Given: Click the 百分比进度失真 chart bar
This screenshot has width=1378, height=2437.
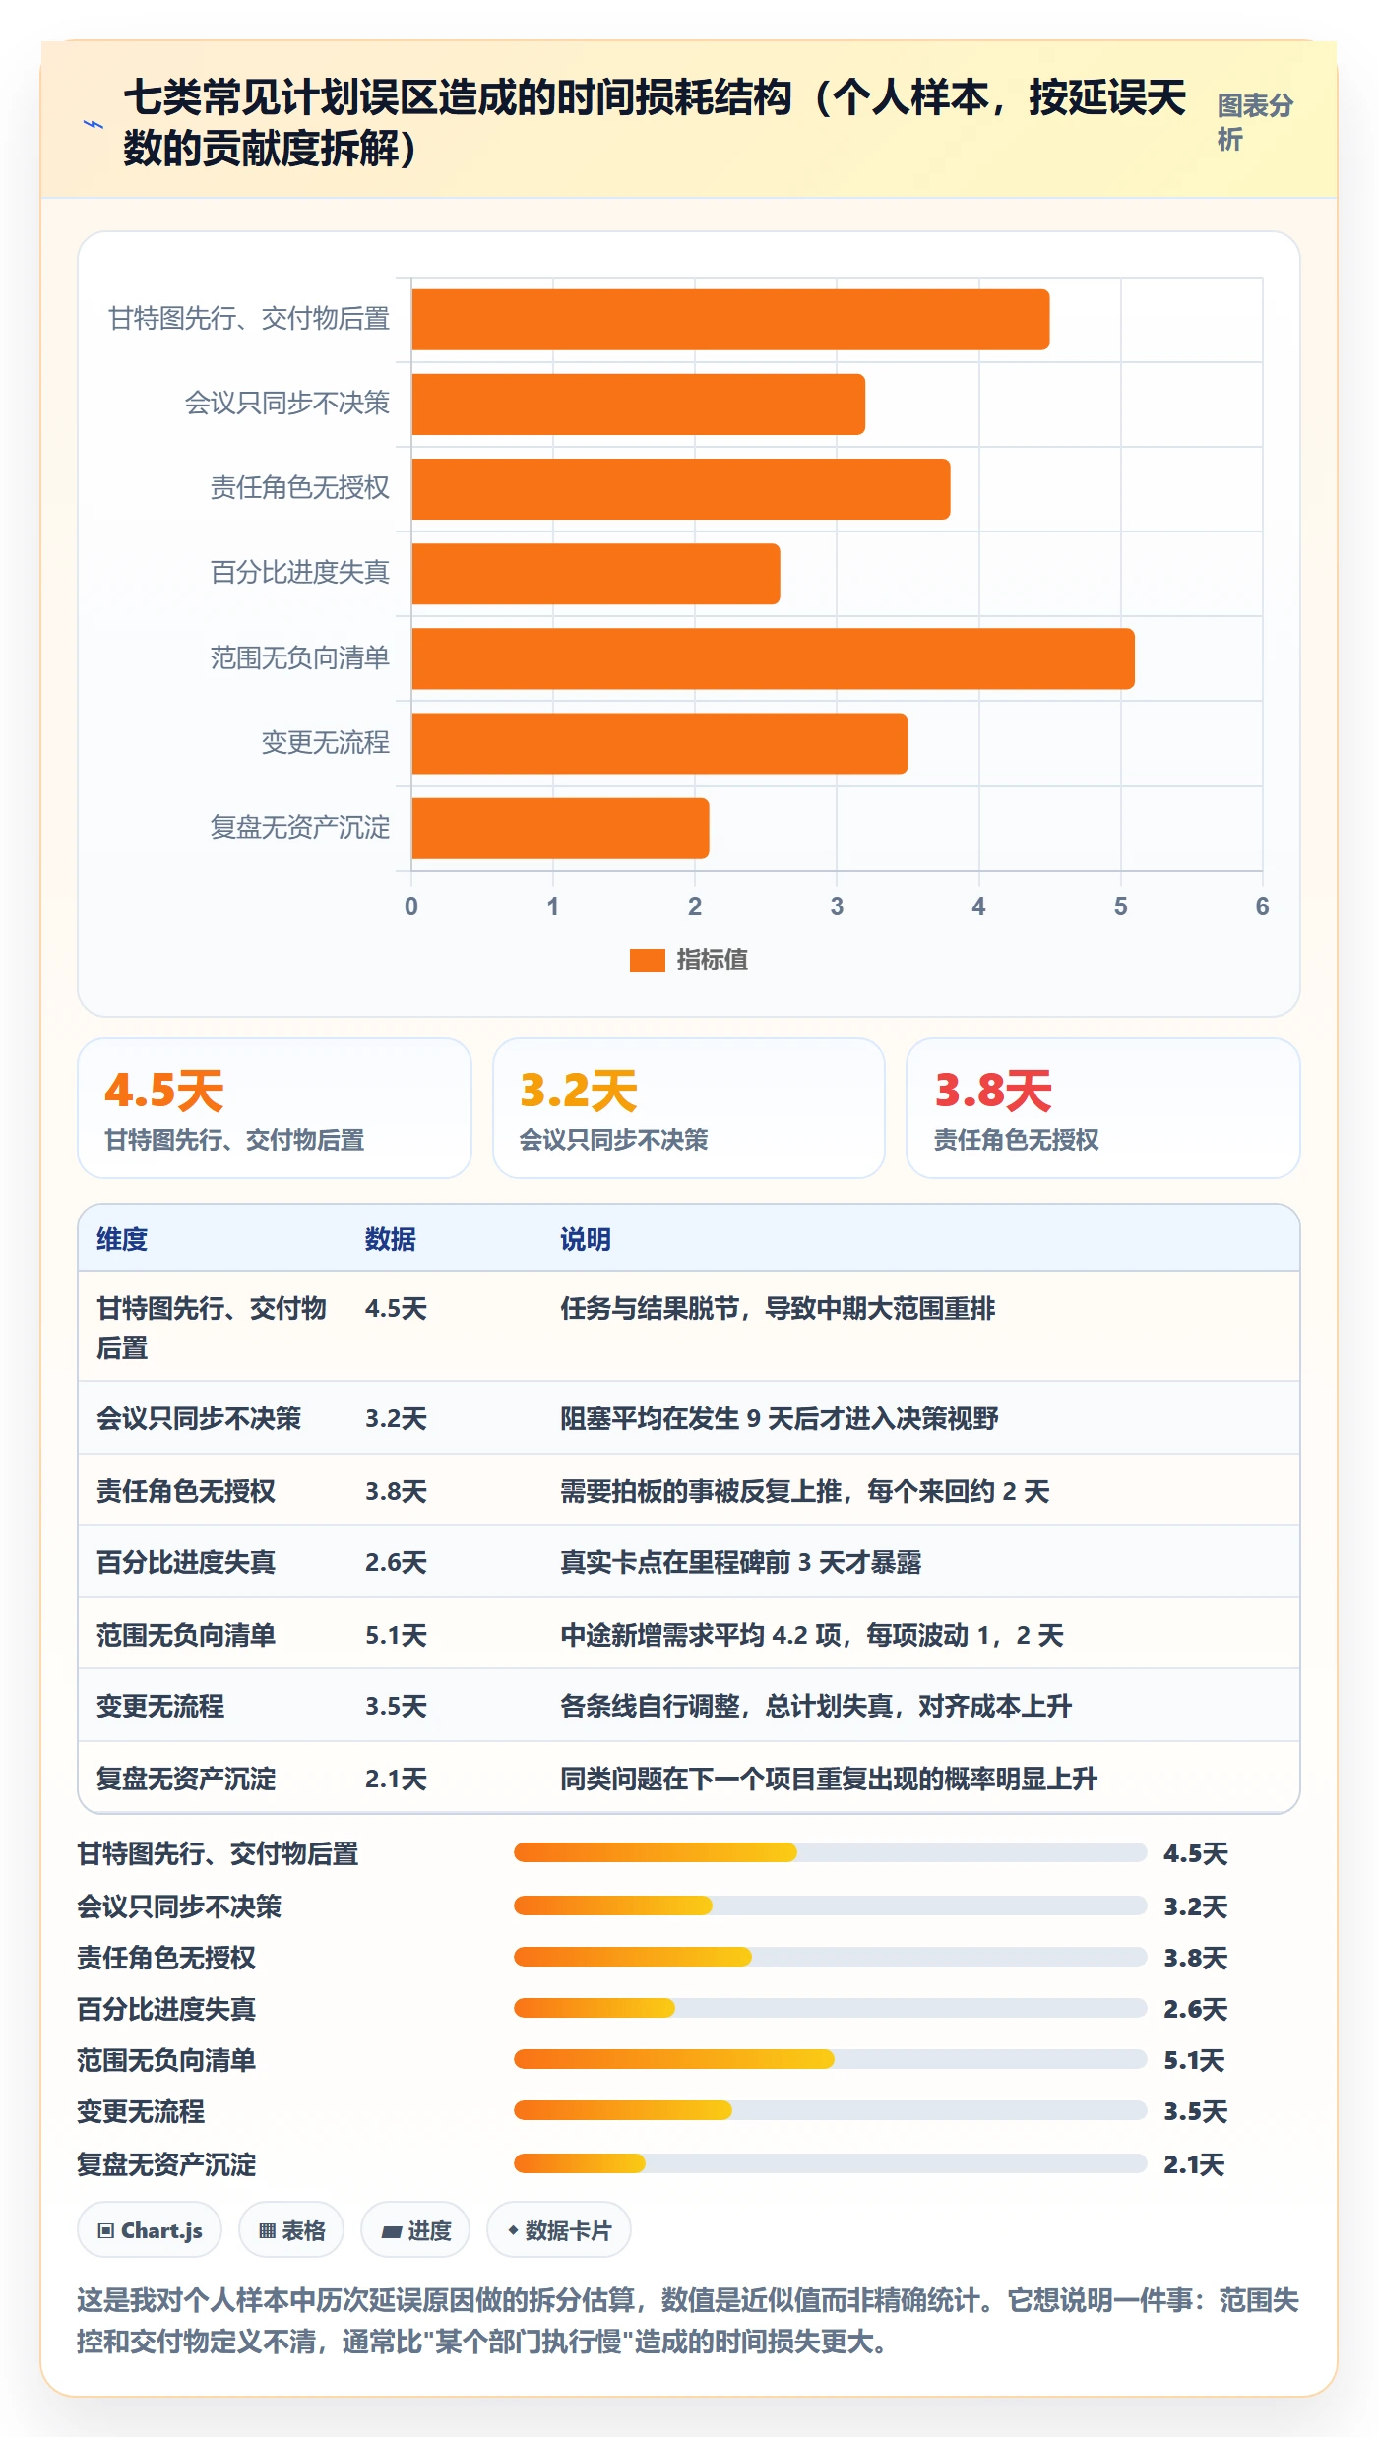Looking at the screenshot, I should (x=595, y=574).
